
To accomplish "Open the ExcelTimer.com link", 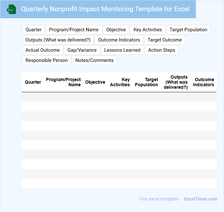I will coord(200,199).
